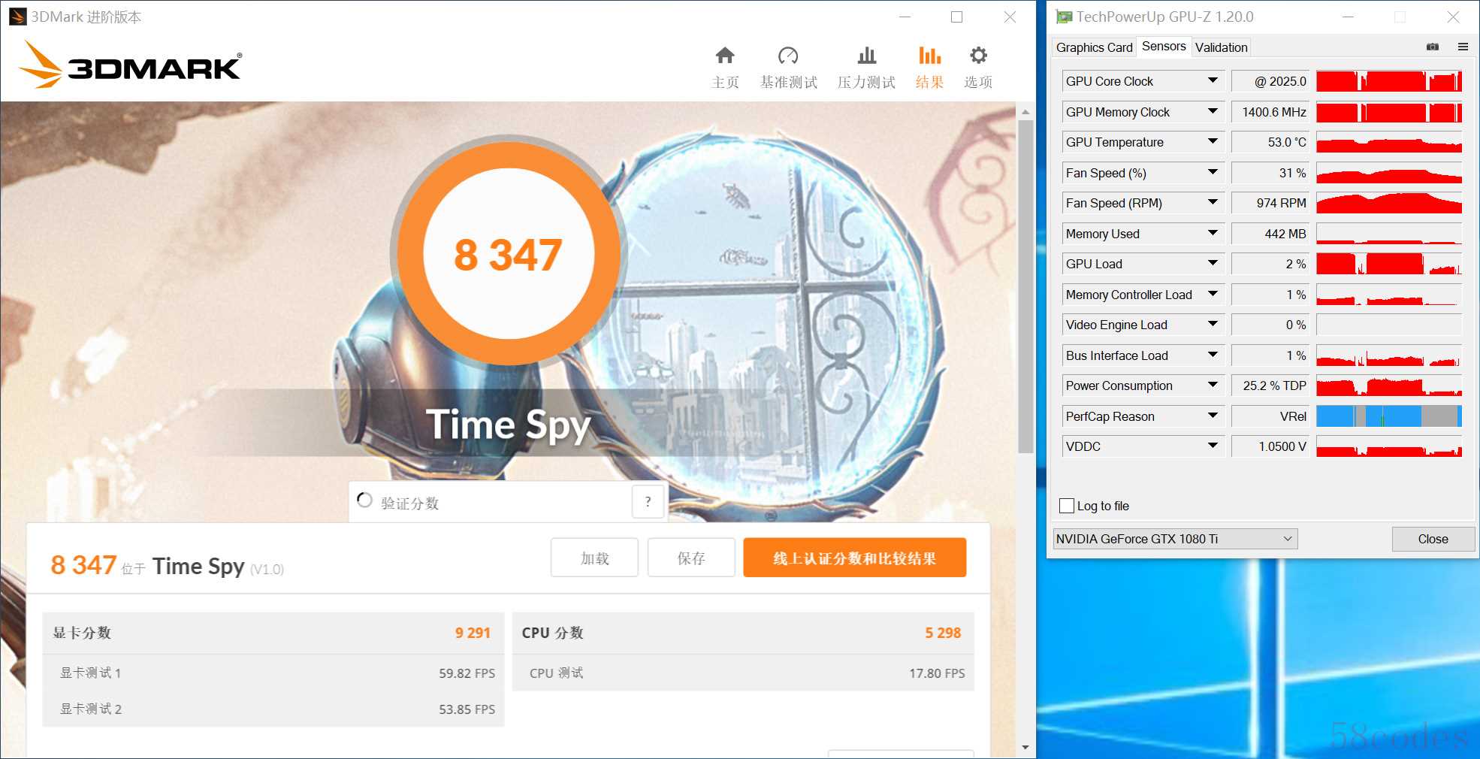Open Power Consumption sensor dropdown
1480x759 pixels.
(1213, 385)
